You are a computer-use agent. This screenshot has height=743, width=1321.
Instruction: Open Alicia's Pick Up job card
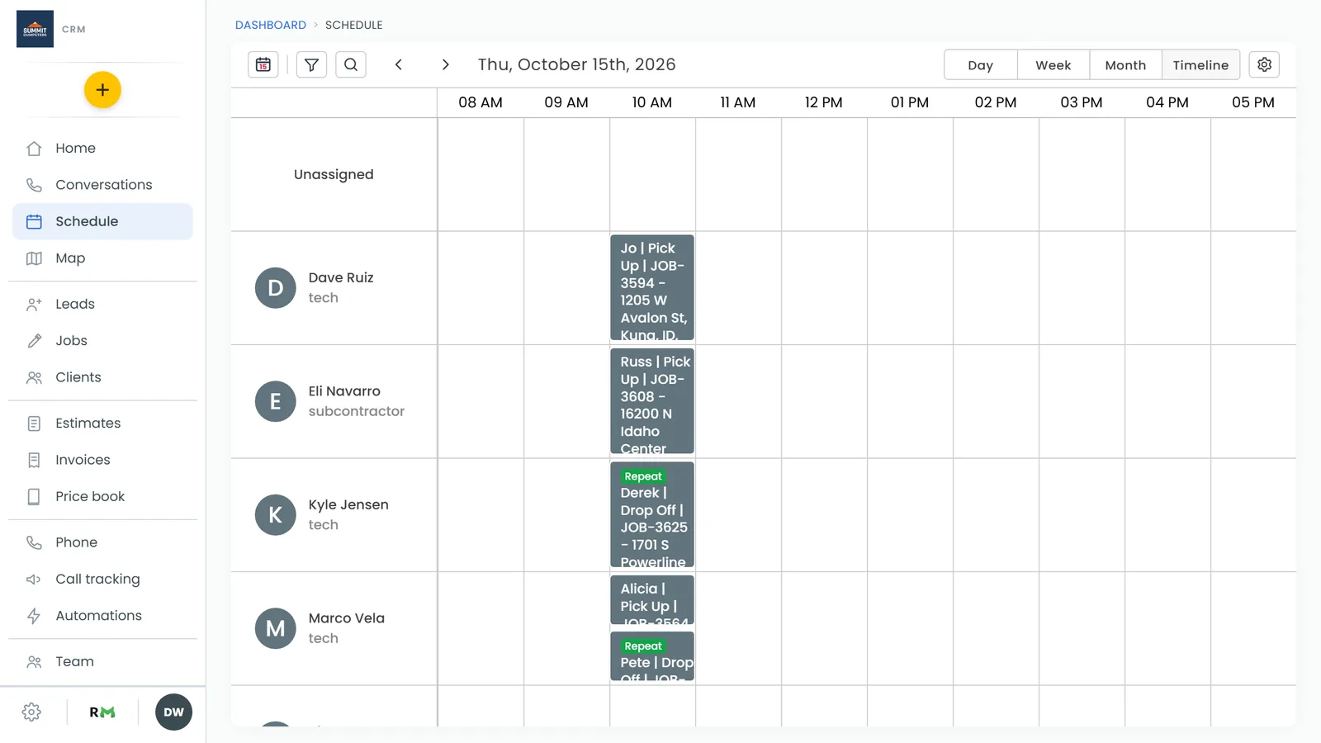click(652, 600)
